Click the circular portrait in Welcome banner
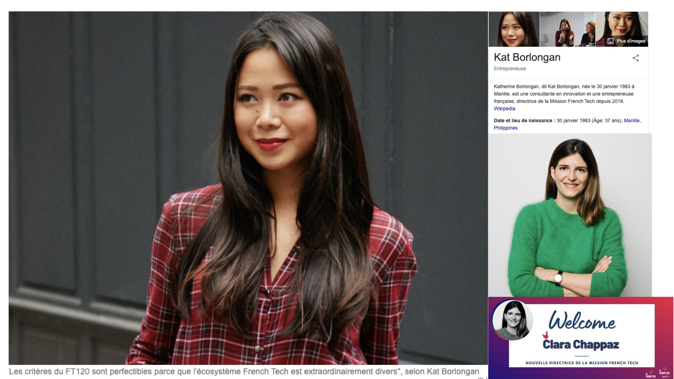The image size is (674, 379). (513, 320)
